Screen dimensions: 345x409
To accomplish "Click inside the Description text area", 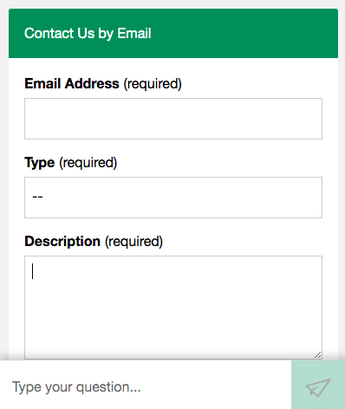I will pos(173,308).
